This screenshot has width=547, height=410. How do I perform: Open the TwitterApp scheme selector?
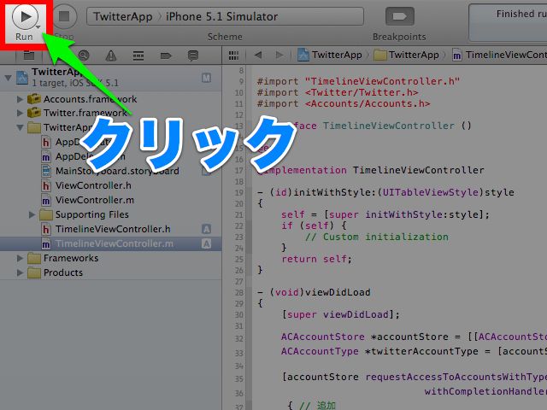pos(225,16)
